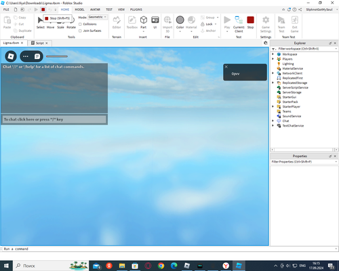Click the Paste icon in Clipboard
The height and width of the screenshot is (271, 339).
click(x=7, y=22)
